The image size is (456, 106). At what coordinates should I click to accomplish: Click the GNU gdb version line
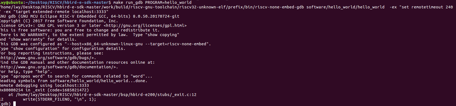pyautogui.click(x=90, y=16)
